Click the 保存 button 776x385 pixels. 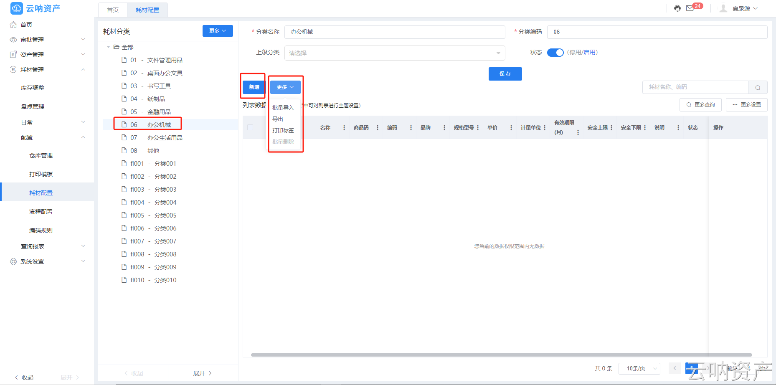tap(505, 74)
